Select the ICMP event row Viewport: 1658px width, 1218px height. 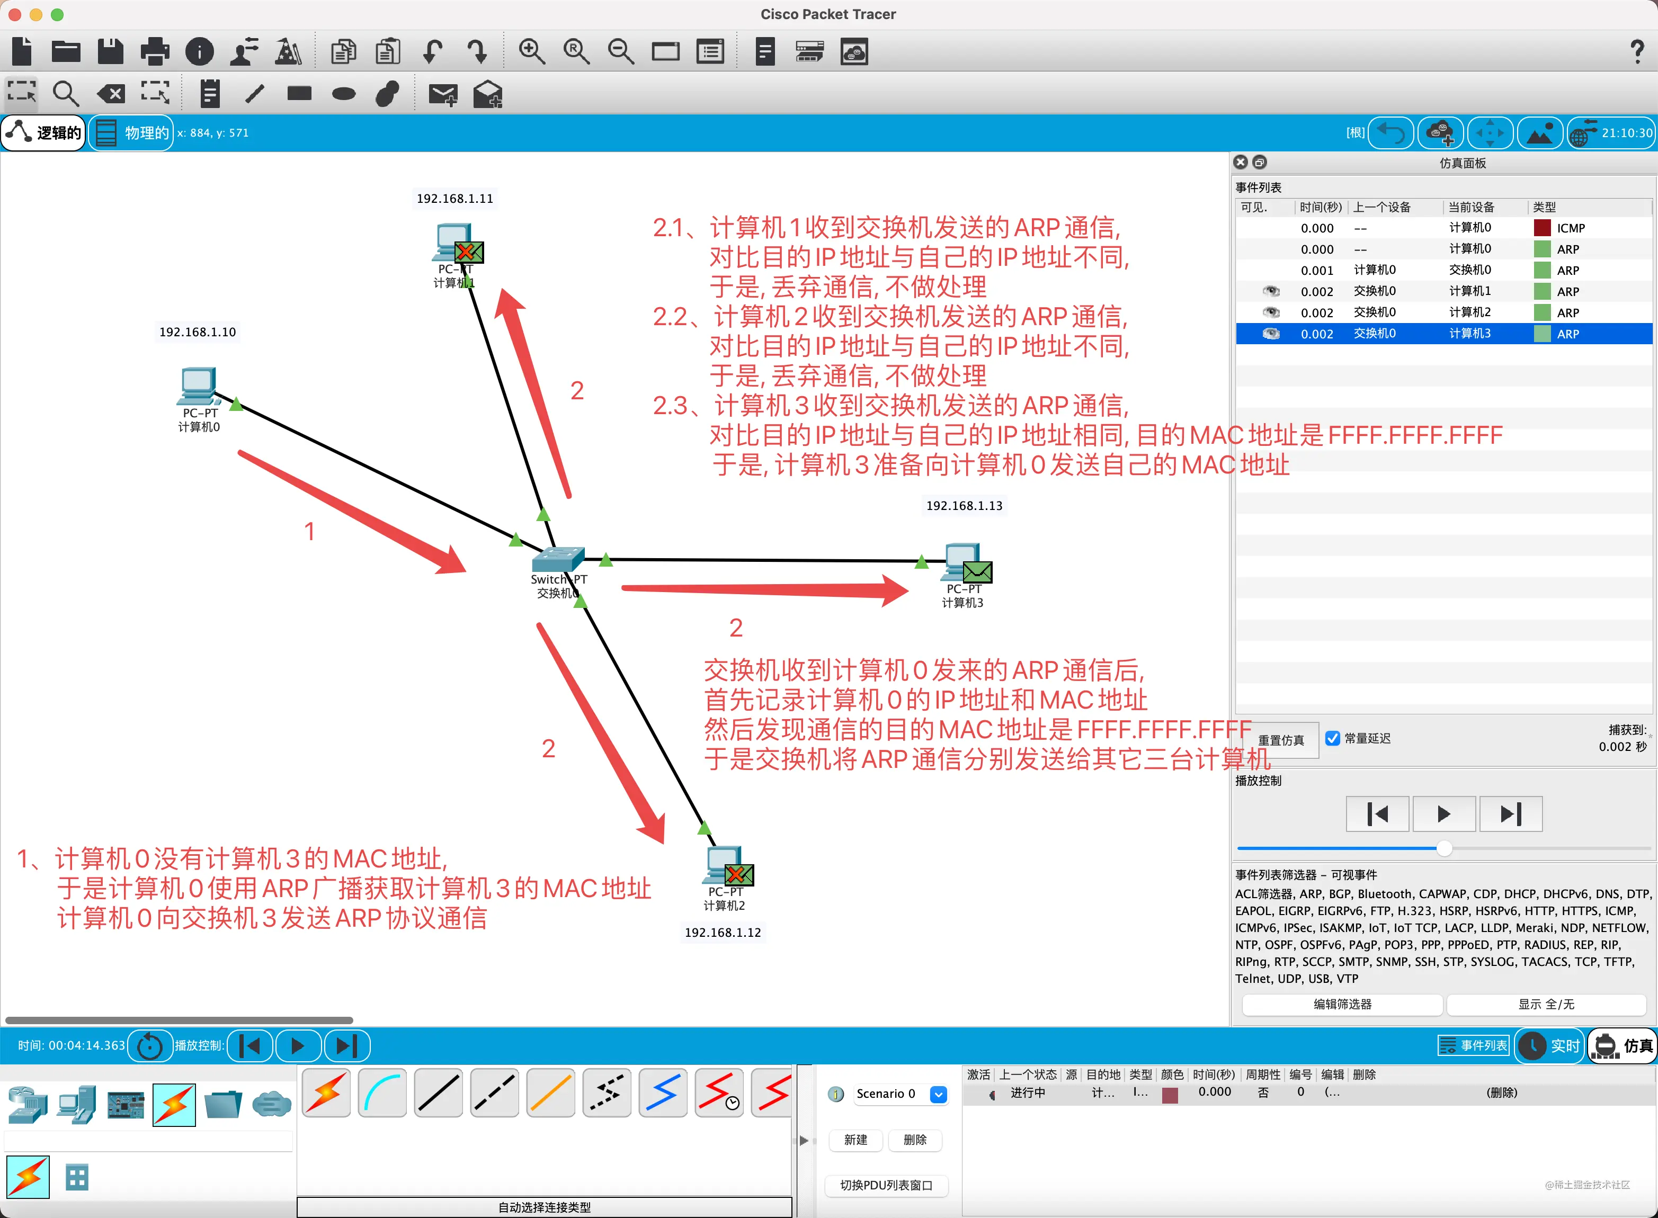pos(1443,228)
